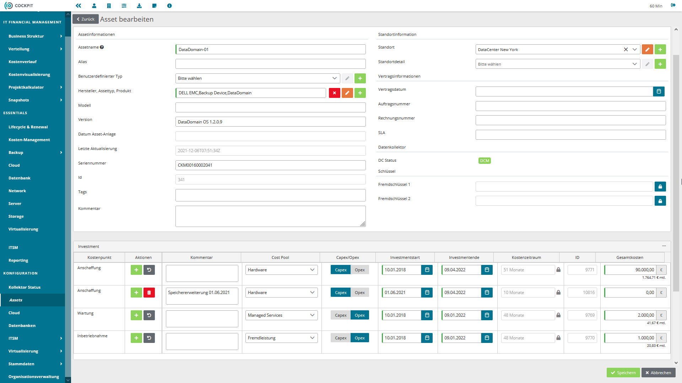Viewport: 682px width, 383px height.
Task: Remove Hersteller product with red X button
Action: (334, 93)
